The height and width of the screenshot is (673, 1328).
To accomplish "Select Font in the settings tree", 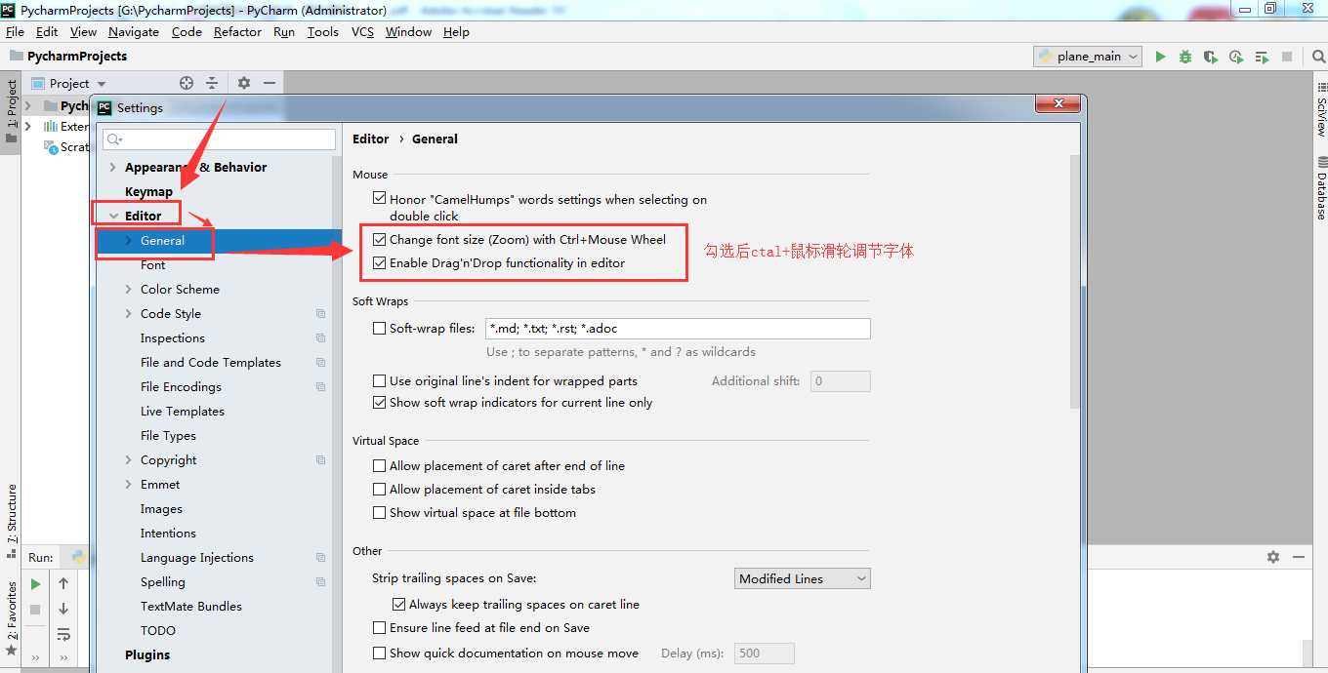I will click(152, 265).
